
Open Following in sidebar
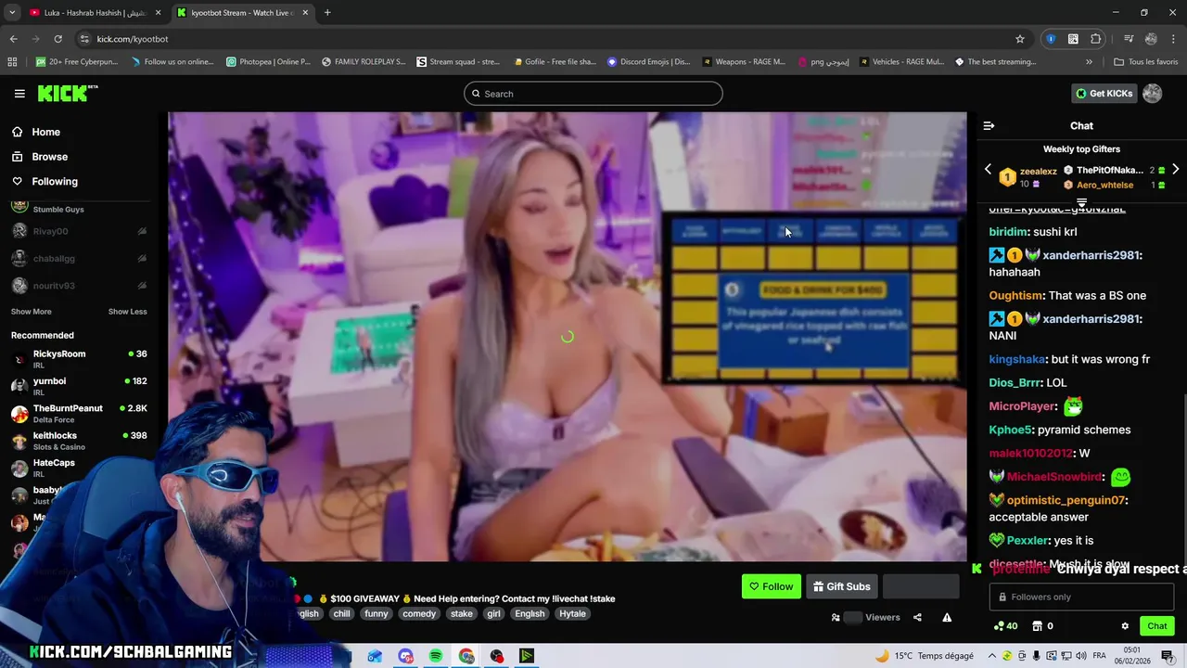click(x=55, y=182)
